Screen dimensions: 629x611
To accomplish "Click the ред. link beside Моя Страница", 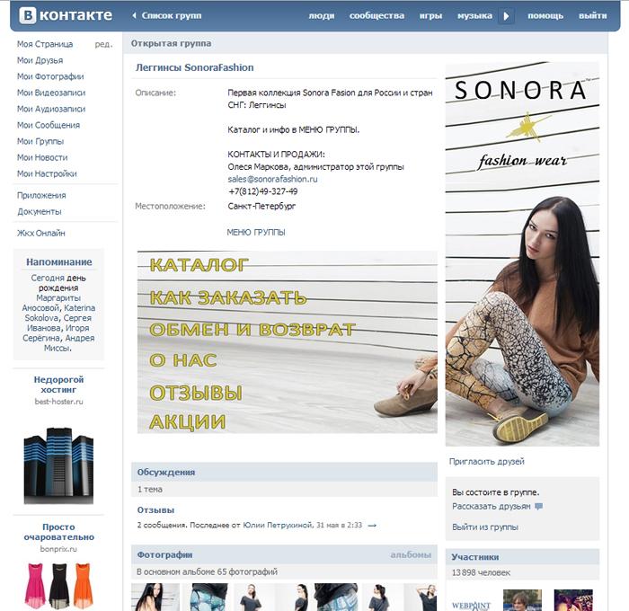I will 103,44.
